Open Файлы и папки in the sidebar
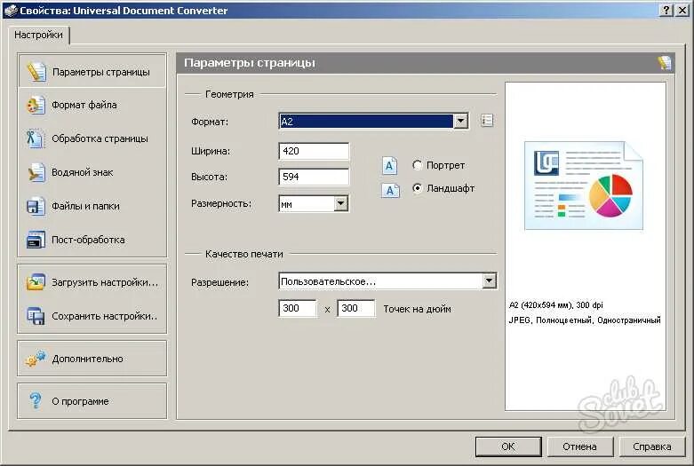 (92, 206)
